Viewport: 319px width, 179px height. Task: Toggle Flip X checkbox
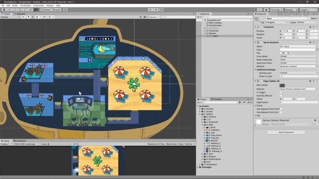click(281, 53)
